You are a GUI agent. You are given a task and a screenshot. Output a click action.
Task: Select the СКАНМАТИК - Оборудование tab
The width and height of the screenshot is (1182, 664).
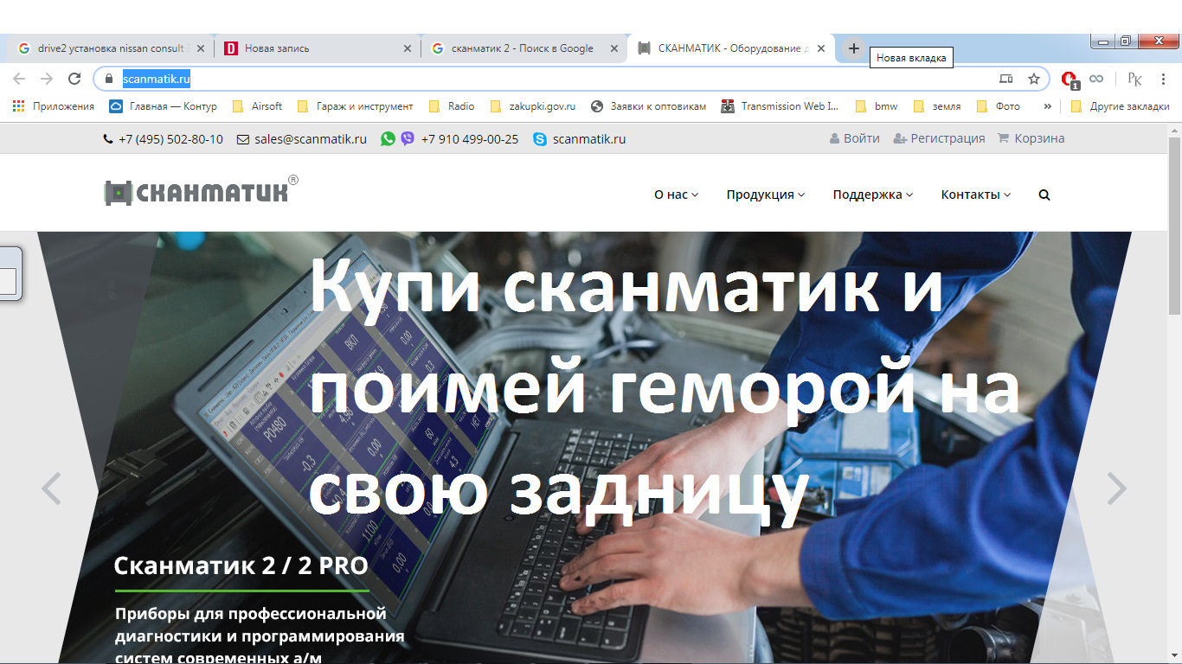[731, 48]
